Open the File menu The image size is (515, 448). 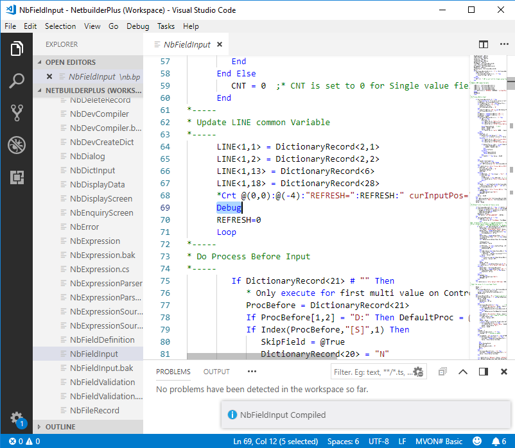(10, 26)
